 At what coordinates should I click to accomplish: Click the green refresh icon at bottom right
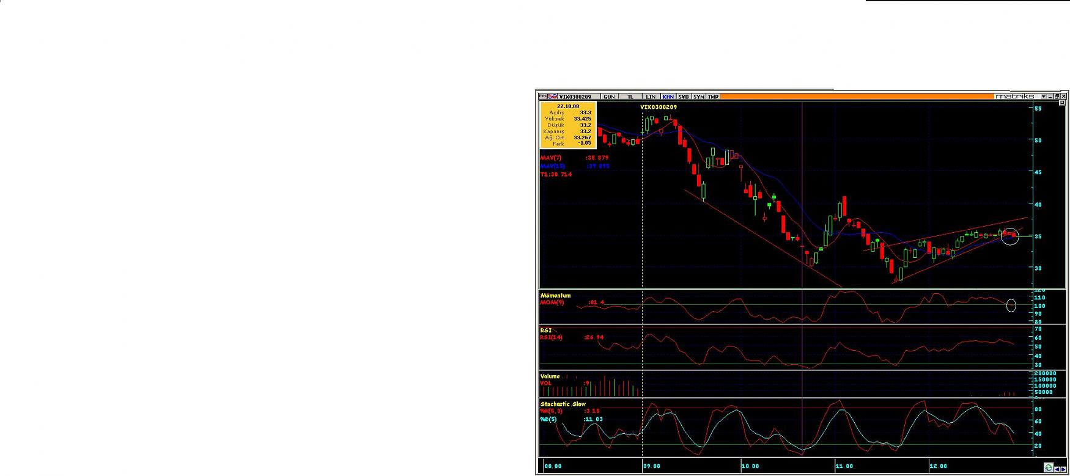[x=1049, y=467]
